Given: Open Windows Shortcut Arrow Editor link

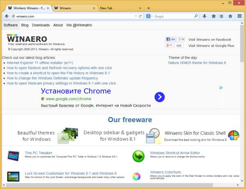Looking at the screenshot, I should click(175, 153).
